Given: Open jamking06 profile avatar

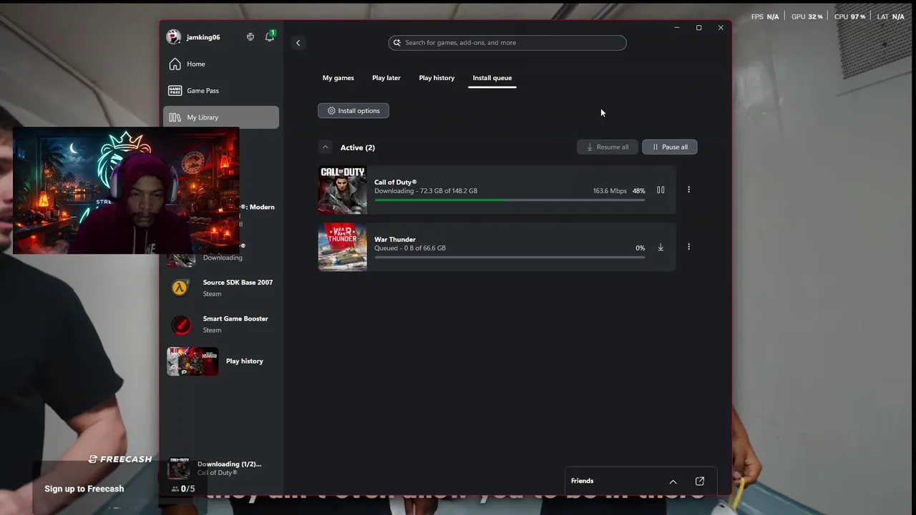Looking at the screenshot, I should pos(174,36).
